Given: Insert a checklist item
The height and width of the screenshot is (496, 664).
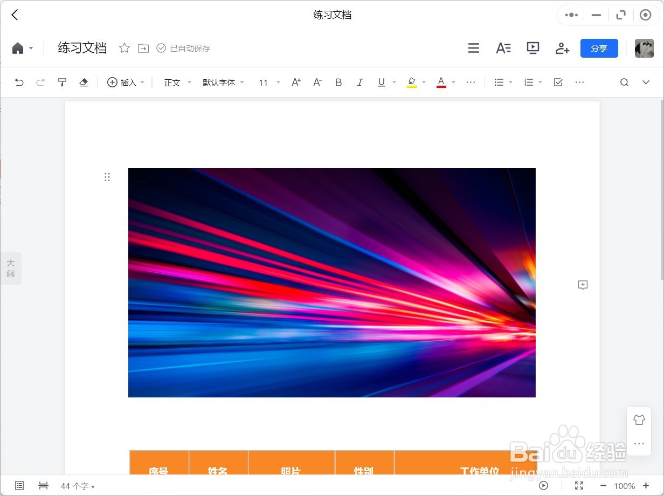Looking at the screenshot, I should 558,82.
